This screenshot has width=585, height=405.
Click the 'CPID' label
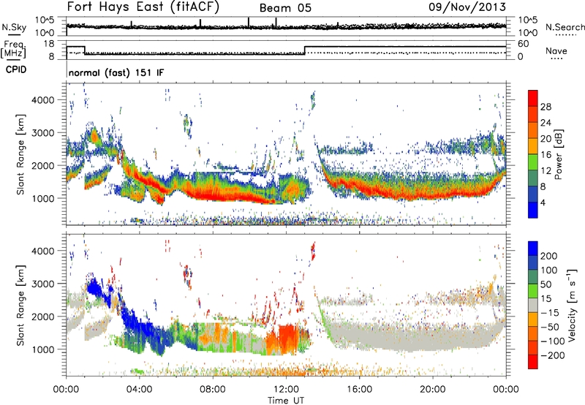[x=16, y=69]
